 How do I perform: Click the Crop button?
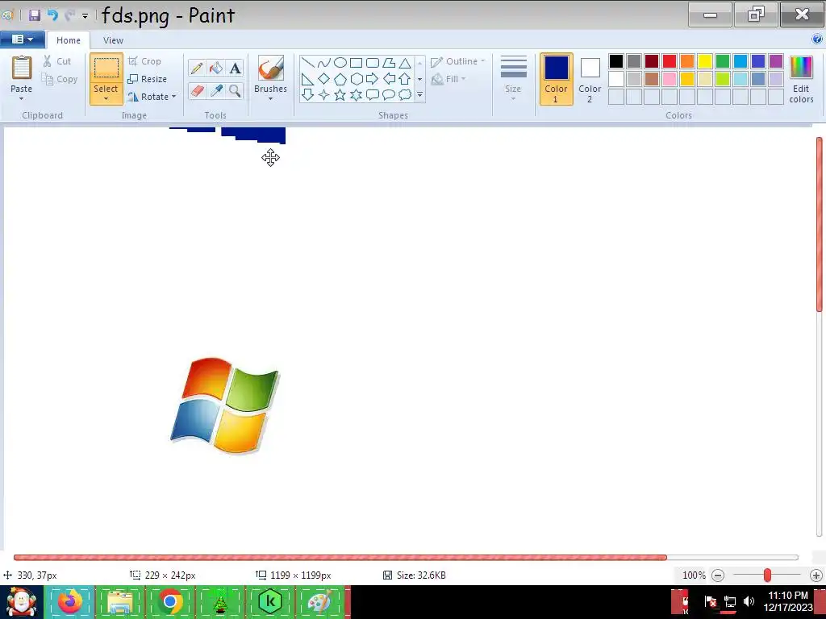click(144, 61)
